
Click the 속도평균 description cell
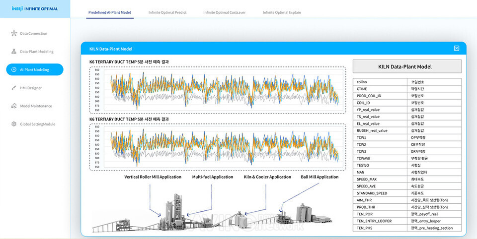(434, 186)
